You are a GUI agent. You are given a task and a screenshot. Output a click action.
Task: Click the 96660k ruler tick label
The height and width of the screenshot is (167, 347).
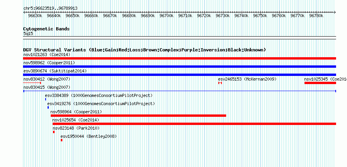[x=91, y=16]
